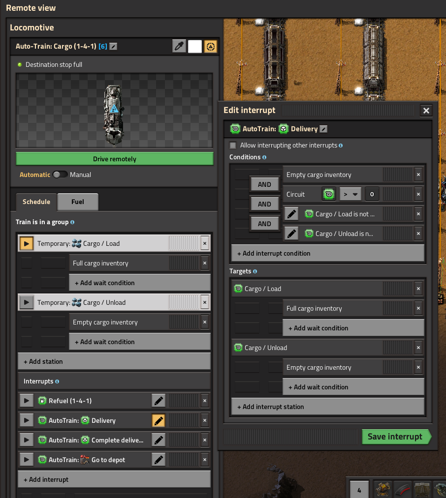The image size is (446, 498).
Task: Expand Add interrupt condition list
Action: [x=327, y=253]
